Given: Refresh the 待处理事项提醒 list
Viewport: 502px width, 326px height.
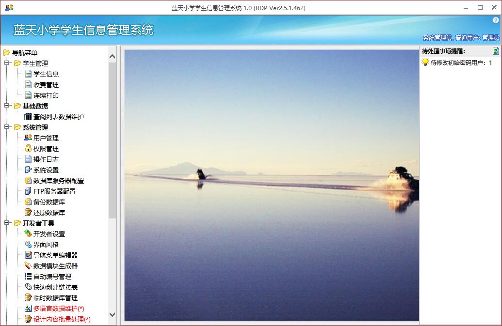Looking at the screenshot, I should pos(496,51).
